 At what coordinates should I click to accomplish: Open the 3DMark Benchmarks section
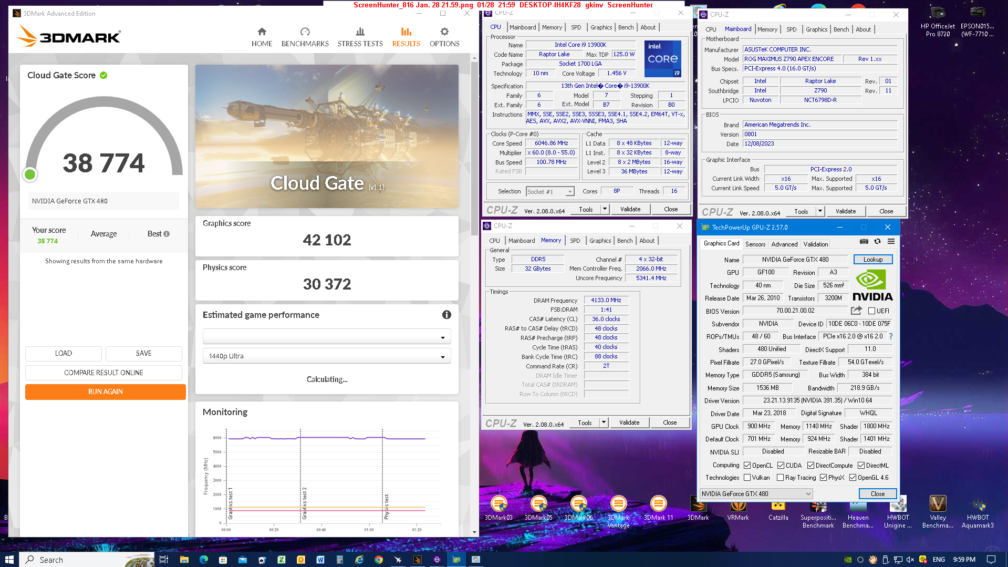[305, 37]
